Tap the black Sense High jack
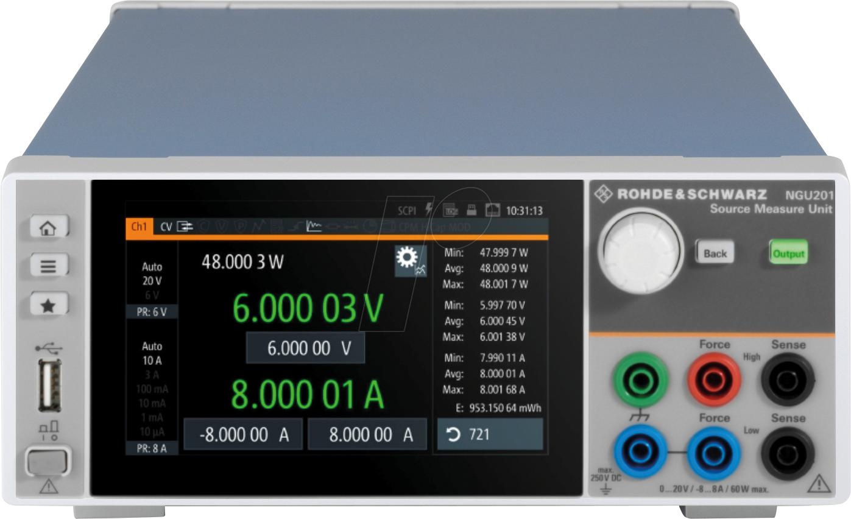Image resolution: width=851 pixels, height=519 pixels. click(788, 381)
